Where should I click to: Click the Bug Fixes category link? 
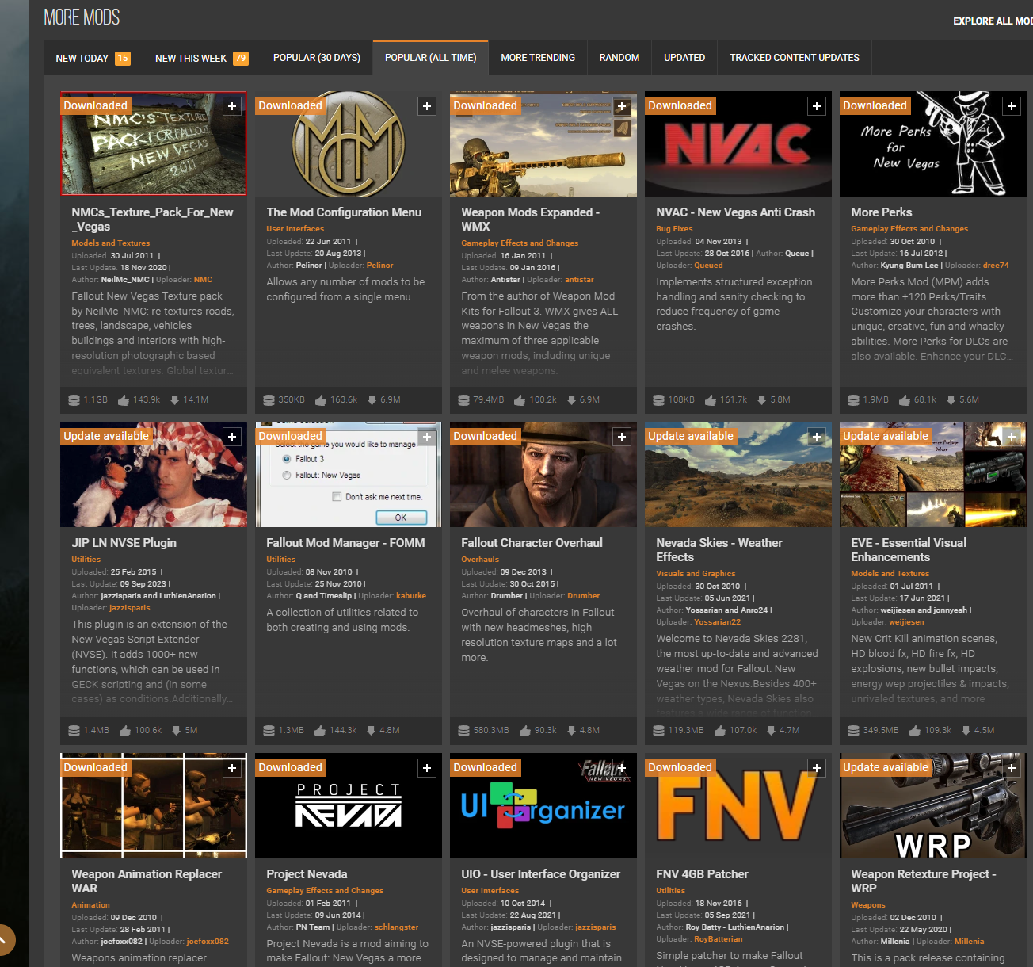674,229
